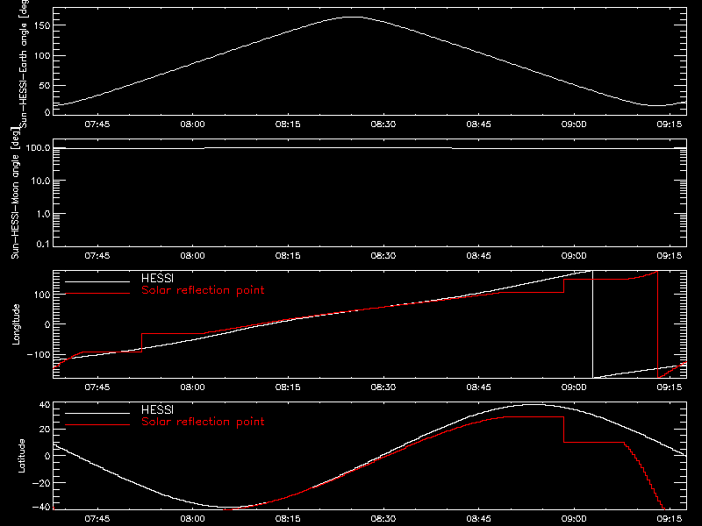
Task: Click the 40 value on Latitude axis
Action: pos(45,405)
